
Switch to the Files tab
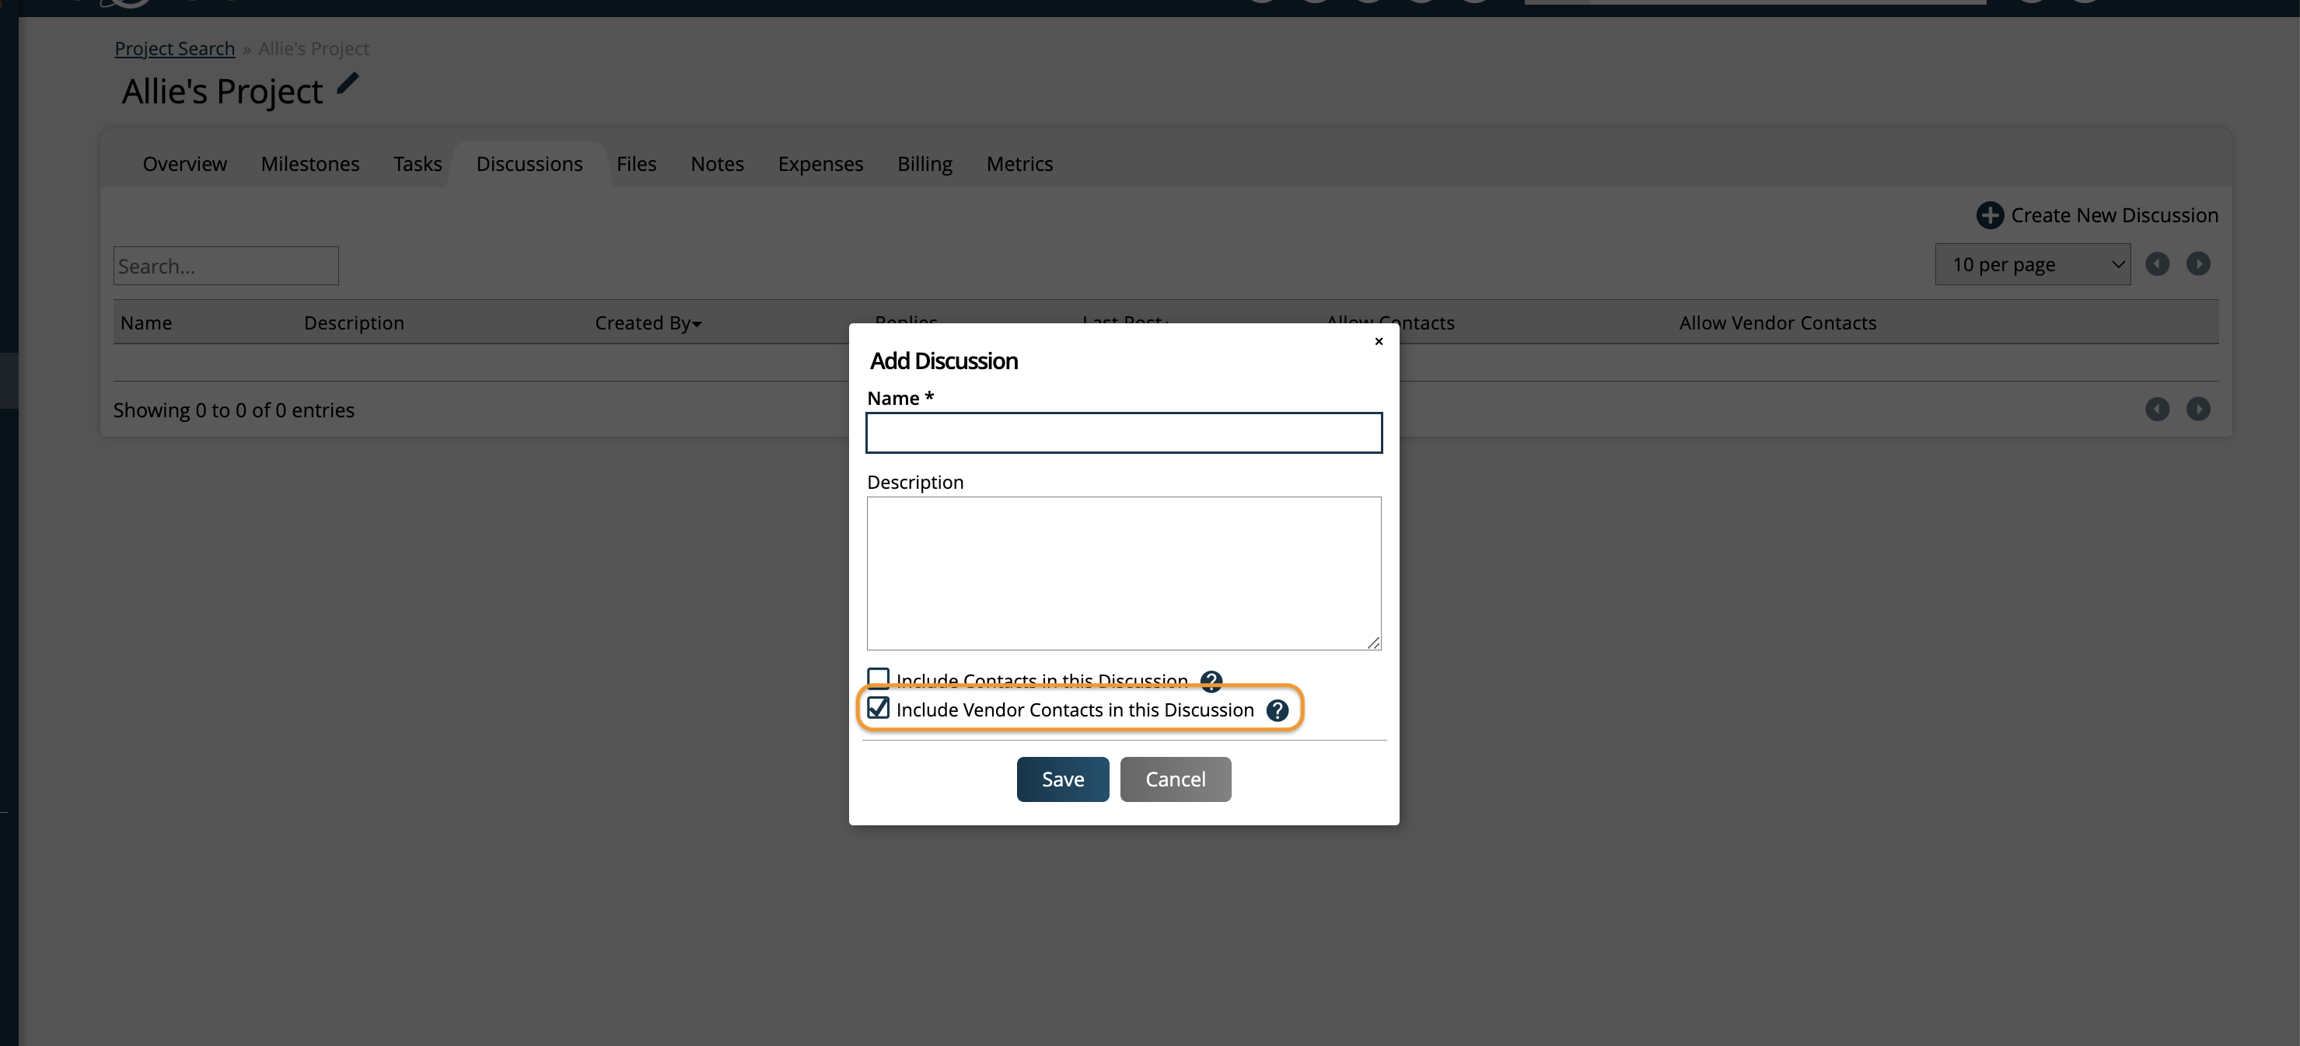point(637,164)
